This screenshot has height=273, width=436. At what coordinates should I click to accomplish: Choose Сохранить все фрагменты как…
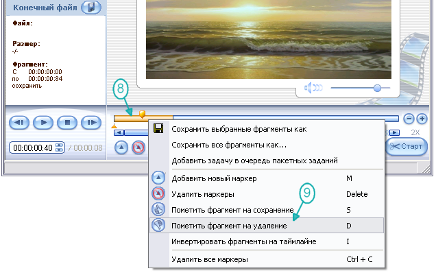tap(229, 145)
